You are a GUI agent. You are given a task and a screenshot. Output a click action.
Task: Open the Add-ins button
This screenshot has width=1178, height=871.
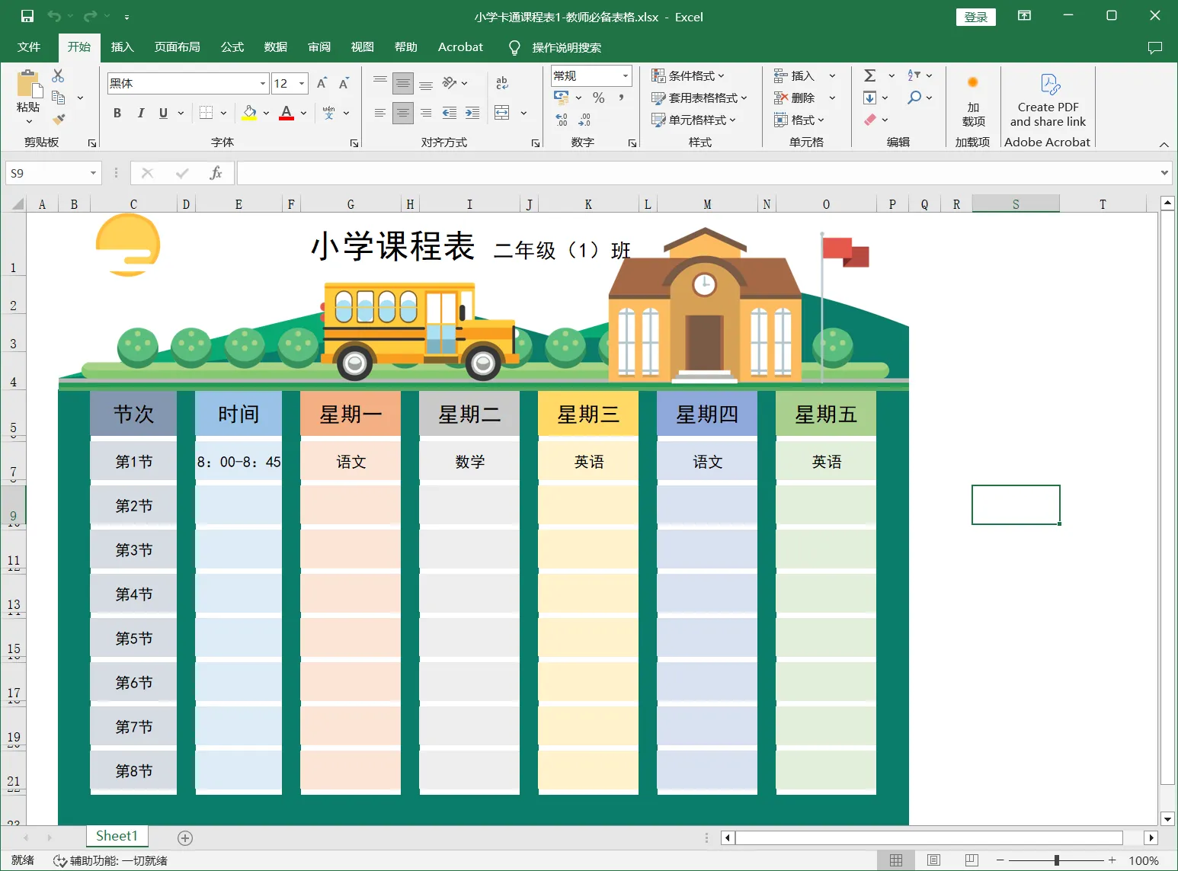(973, 100)
